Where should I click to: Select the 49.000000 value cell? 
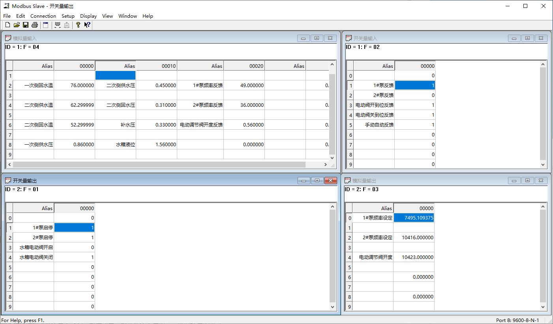[x=244, y=85]
